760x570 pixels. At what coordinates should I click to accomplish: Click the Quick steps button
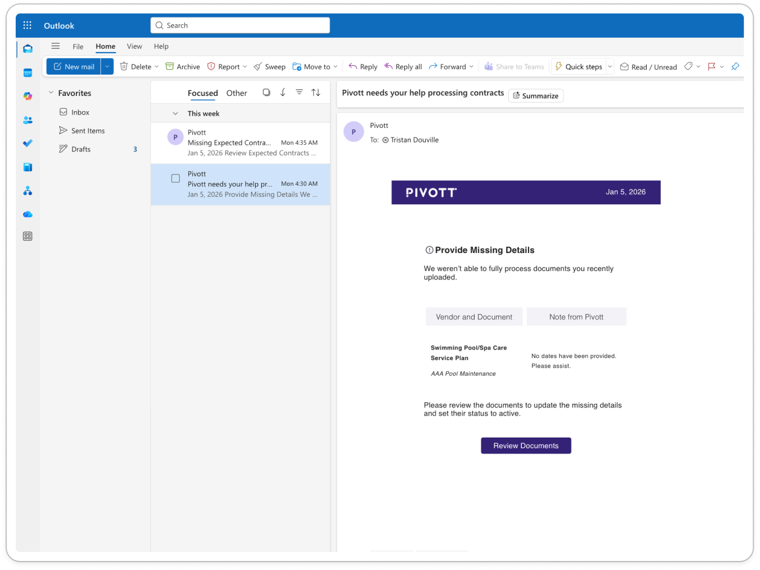click(579, 66)
